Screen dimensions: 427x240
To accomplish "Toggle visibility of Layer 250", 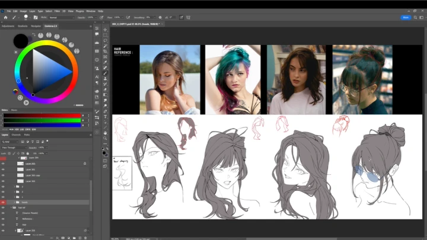I will pos(3,231).
